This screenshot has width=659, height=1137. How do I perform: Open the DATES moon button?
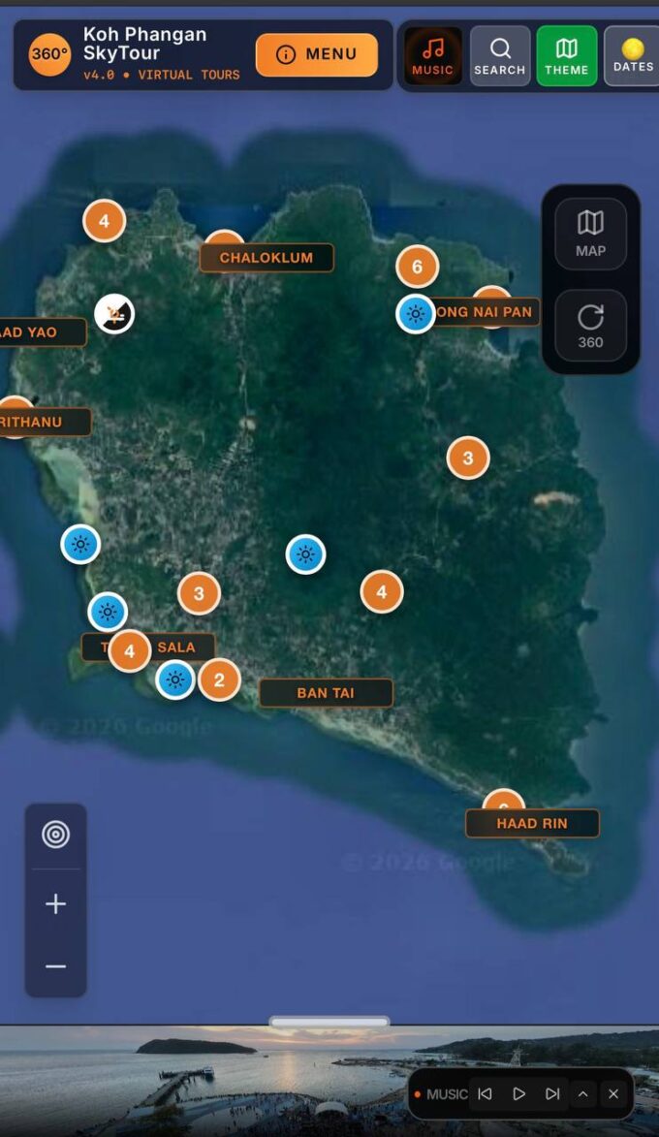632,56
